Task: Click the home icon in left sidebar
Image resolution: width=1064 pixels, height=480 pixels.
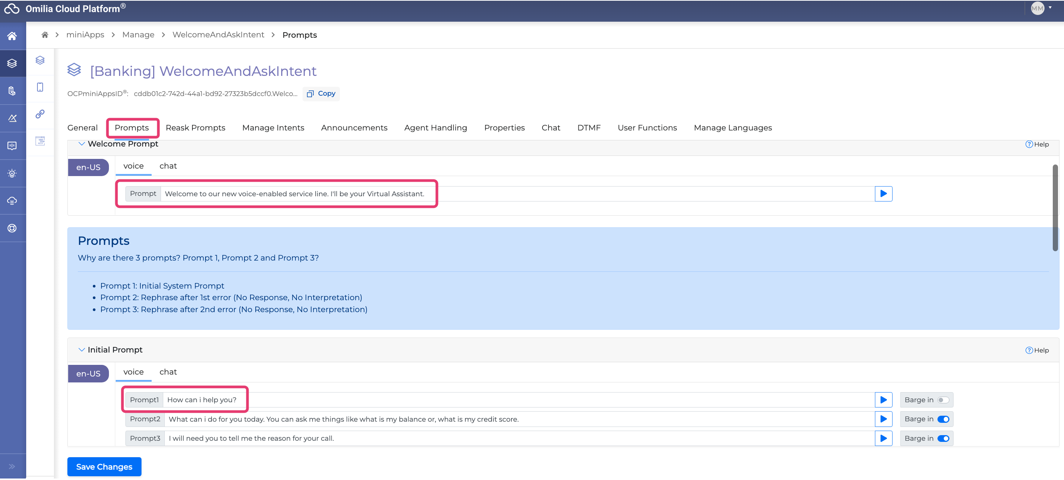Action: click(x=12, y=36)
